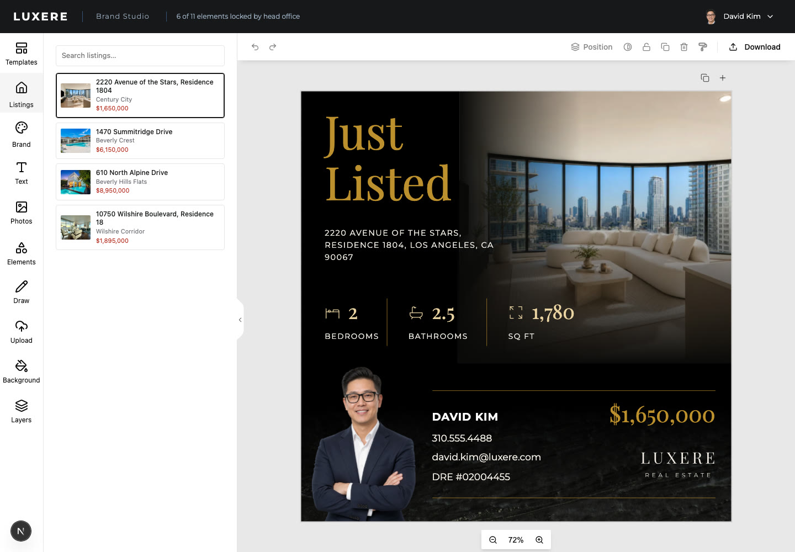Open the Upload panel

22,332
